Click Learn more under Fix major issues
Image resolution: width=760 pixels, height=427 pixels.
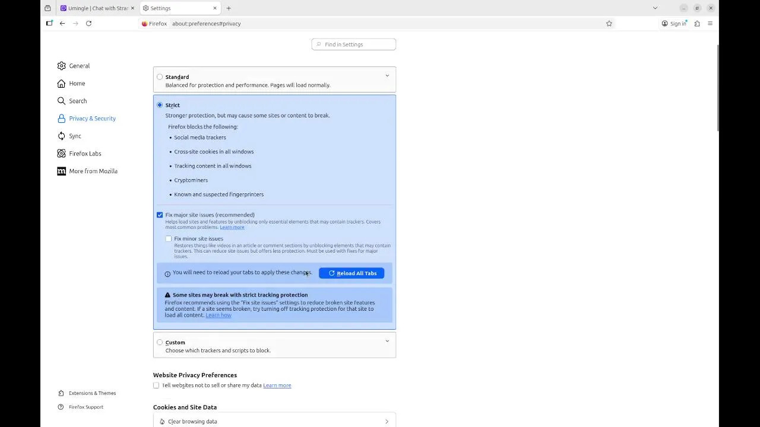point(232,227)
